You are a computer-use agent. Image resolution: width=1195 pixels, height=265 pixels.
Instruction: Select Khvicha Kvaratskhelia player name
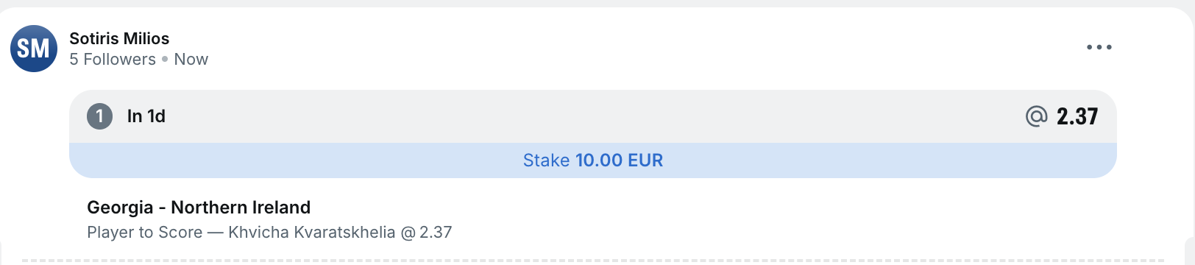pyautogui.click(x=312, y=233)
